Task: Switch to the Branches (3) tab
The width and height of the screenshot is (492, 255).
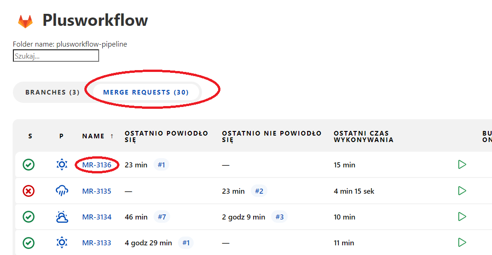Action: coord(53,92)
